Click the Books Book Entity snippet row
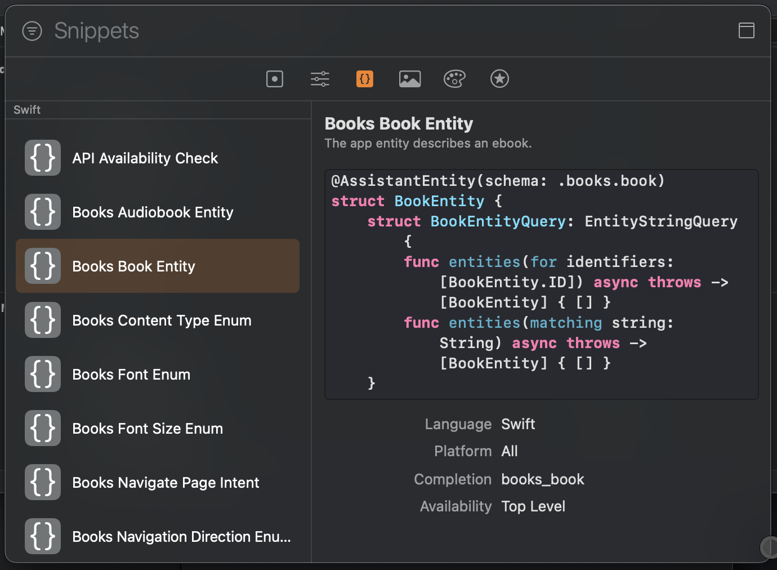Viewport: 777px width, 570px height. tap(158, 266)
